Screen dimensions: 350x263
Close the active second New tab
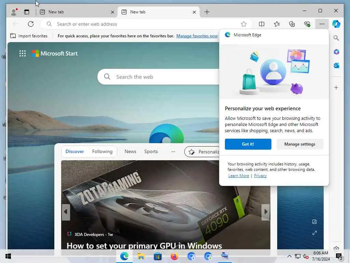(194, 12)
